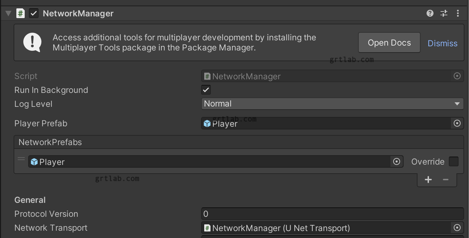The width and height of the screenshot is (469, 238).
Task: Click the object picker on the NetworkPrefabs Player row
Action: point(397,161)
